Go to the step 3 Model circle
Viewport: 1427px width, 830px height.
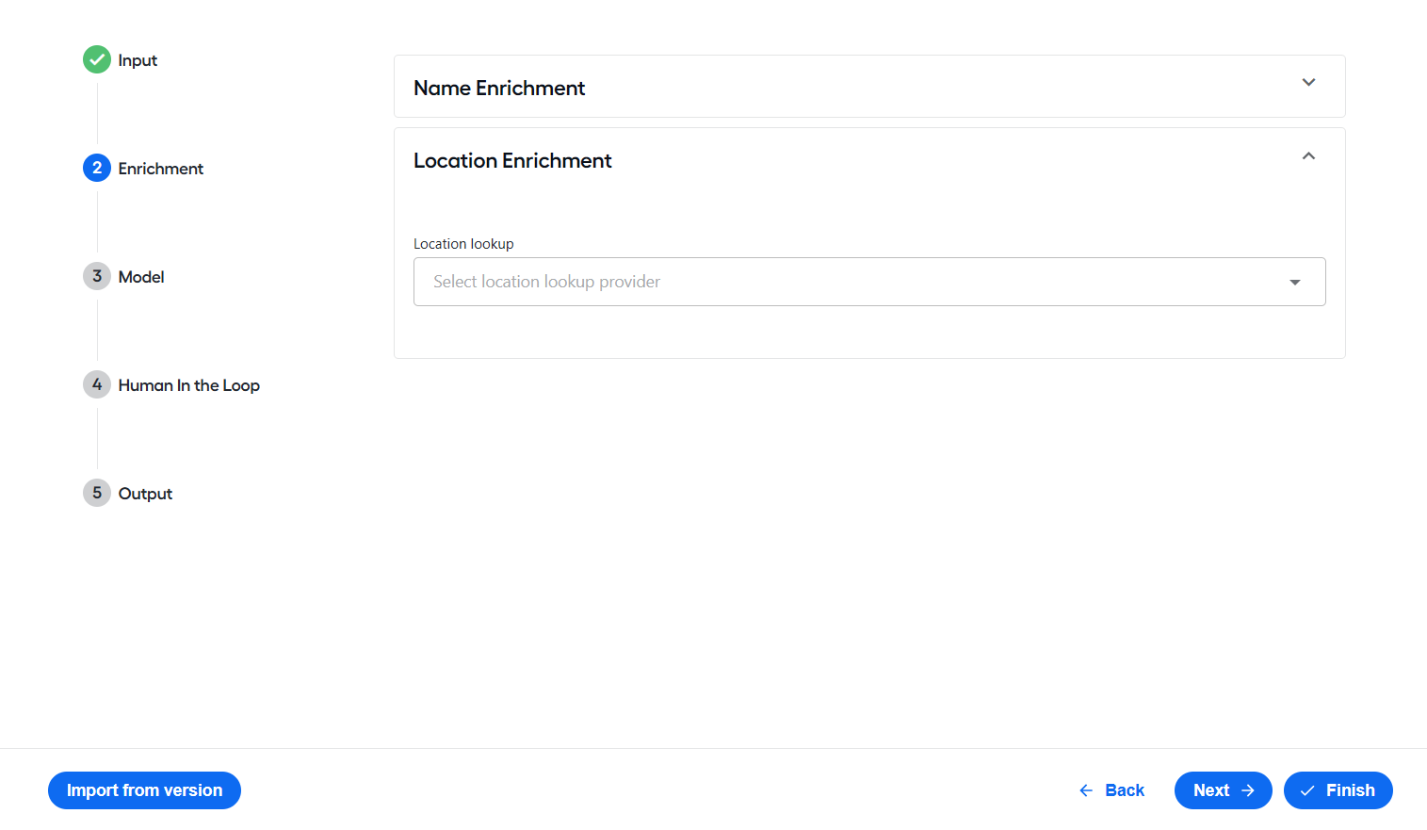(x=97, y=276)
